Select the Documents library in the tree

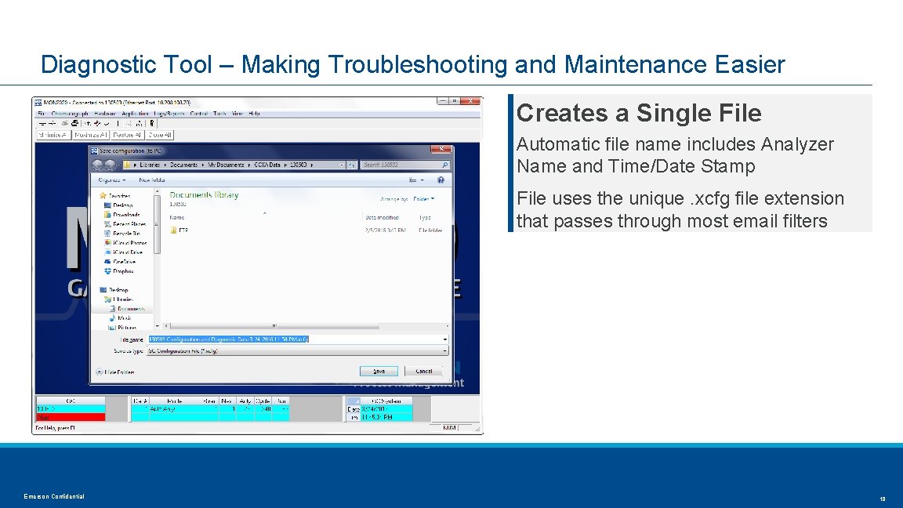coord(127,309)
